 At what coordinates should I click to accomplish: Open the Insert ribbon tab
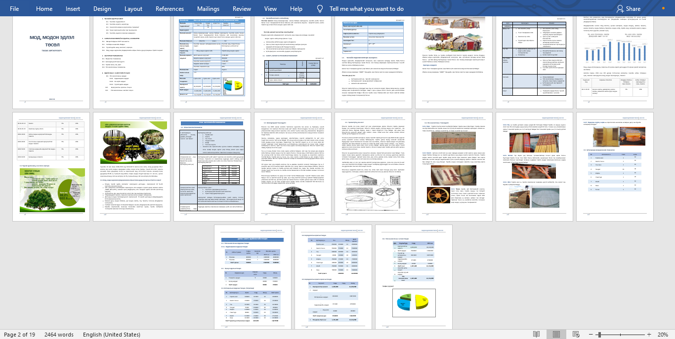73,9
